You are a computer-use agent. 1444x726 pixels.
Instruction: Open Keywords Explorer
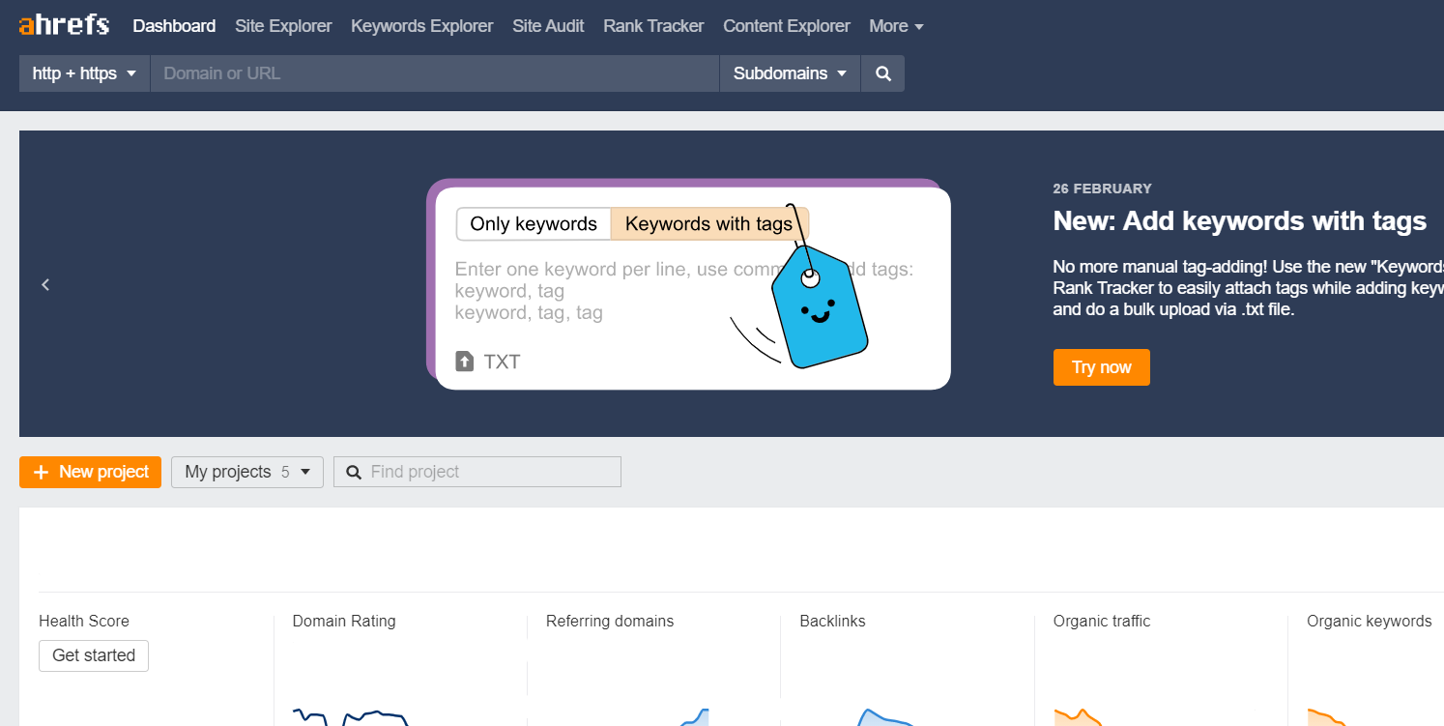click(x=422, y=26)
